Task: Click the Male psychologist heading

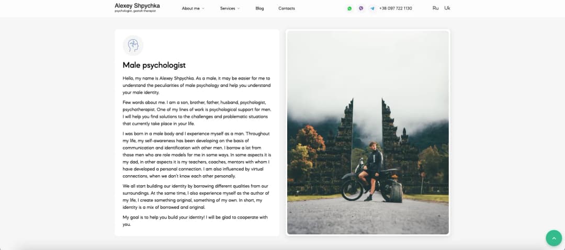Action: click(x=154, y=65)
